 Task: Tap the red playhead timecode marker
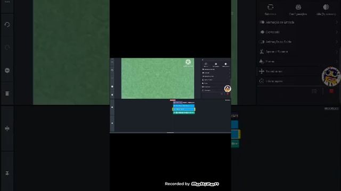tap(173, 100)
